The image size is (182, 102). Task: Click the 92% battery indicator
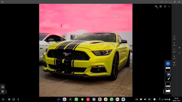[x=167, y=99]
